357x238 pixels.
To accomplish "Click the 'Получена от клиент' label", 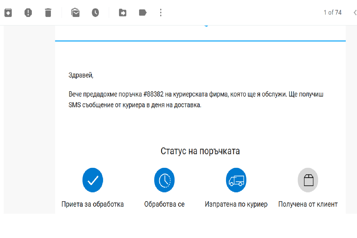I will pos(308,204).
